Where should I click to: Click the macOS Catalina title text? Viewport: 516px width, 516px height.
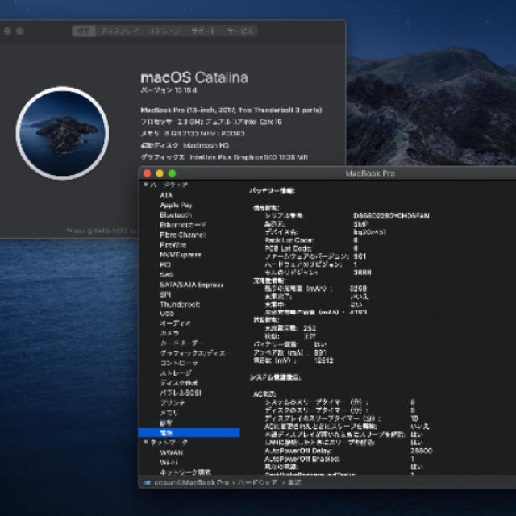194,77
